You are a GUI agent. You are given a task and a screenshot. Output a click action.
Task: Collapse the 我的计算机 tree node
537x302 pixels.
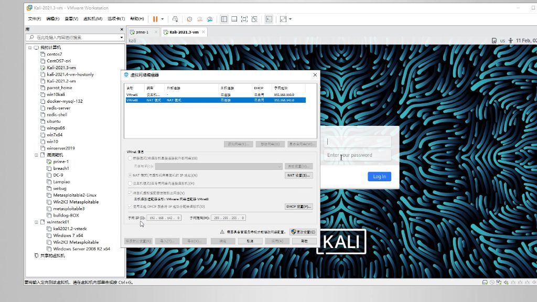click(x=30, y=48)
